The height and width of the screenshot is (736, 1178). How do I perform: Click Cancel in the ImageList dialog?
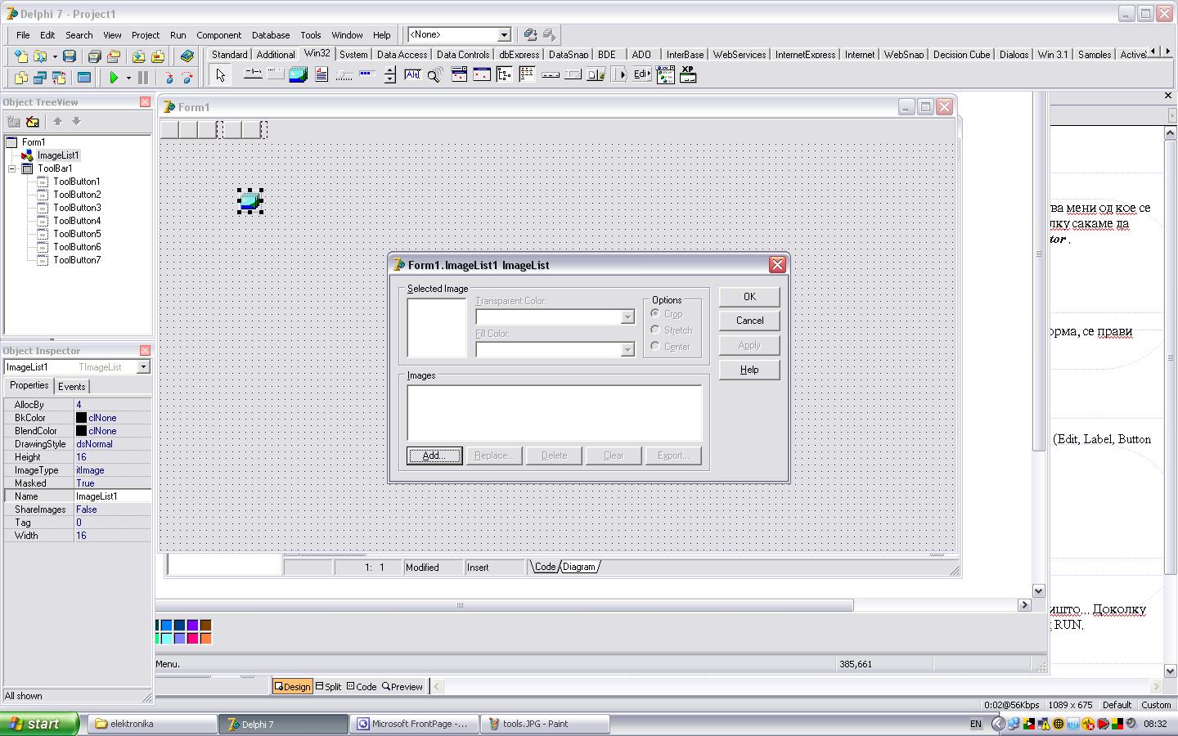click(749, 321)
